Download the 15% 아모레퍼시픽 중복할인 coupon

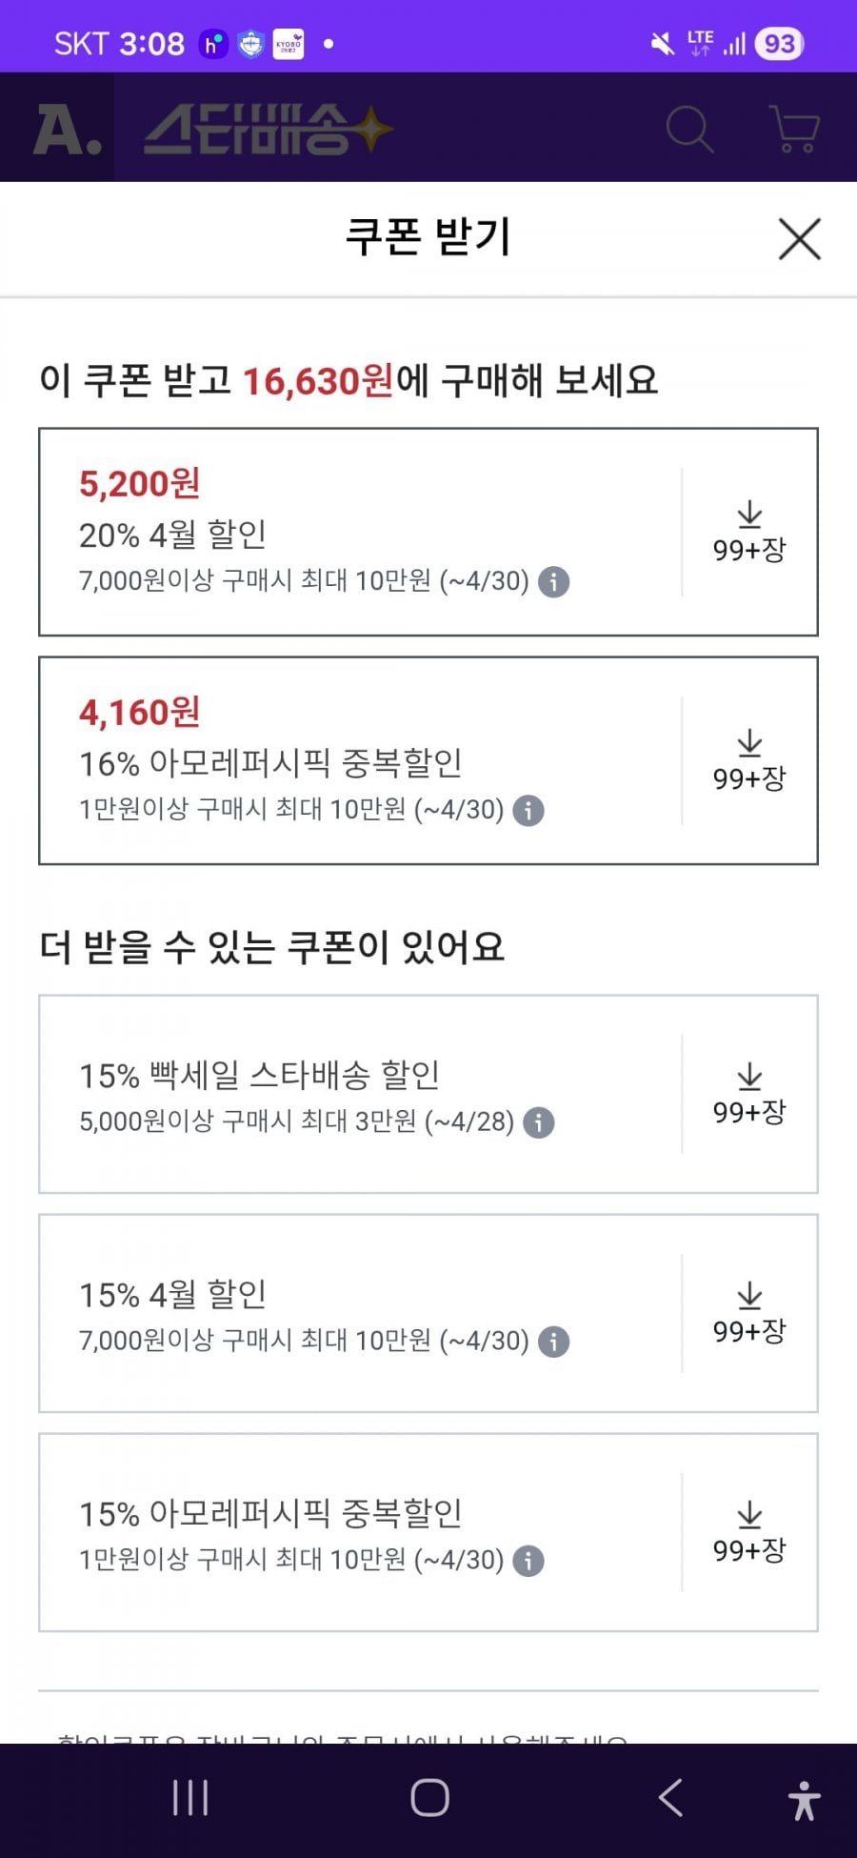click(749, 1532)
